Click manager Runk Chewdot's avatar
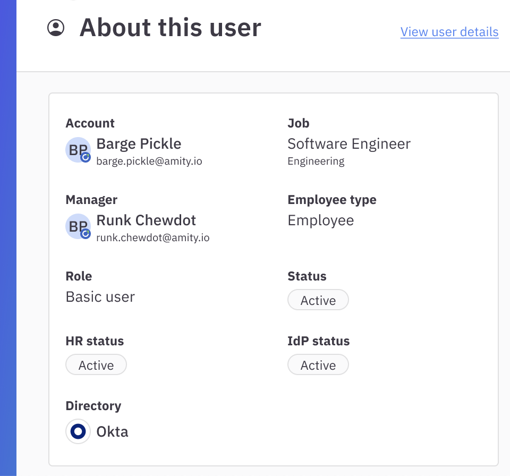Viewport: 510px width, 476px height. [78, 226]
